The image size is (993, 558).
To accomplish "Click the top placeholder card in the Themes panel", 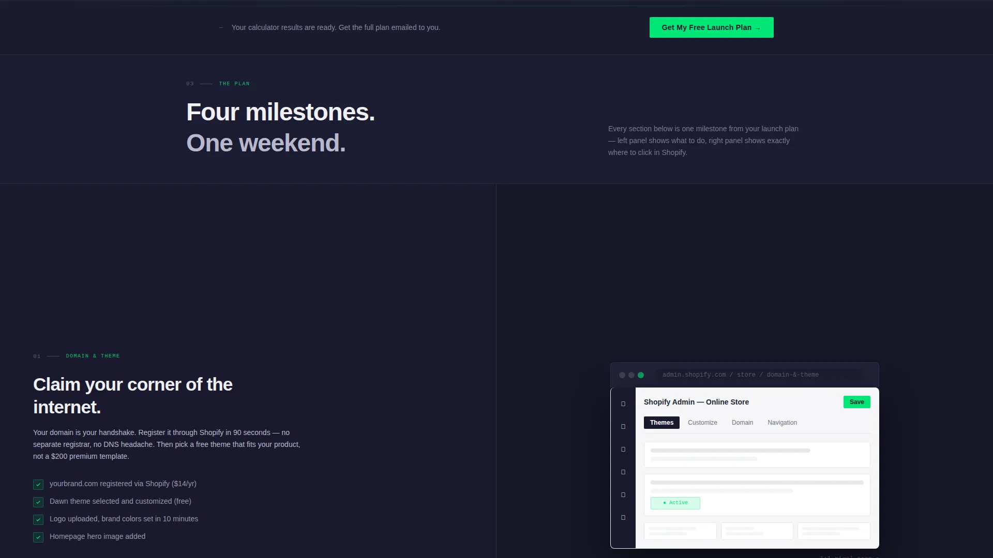I will click(757, 455).
